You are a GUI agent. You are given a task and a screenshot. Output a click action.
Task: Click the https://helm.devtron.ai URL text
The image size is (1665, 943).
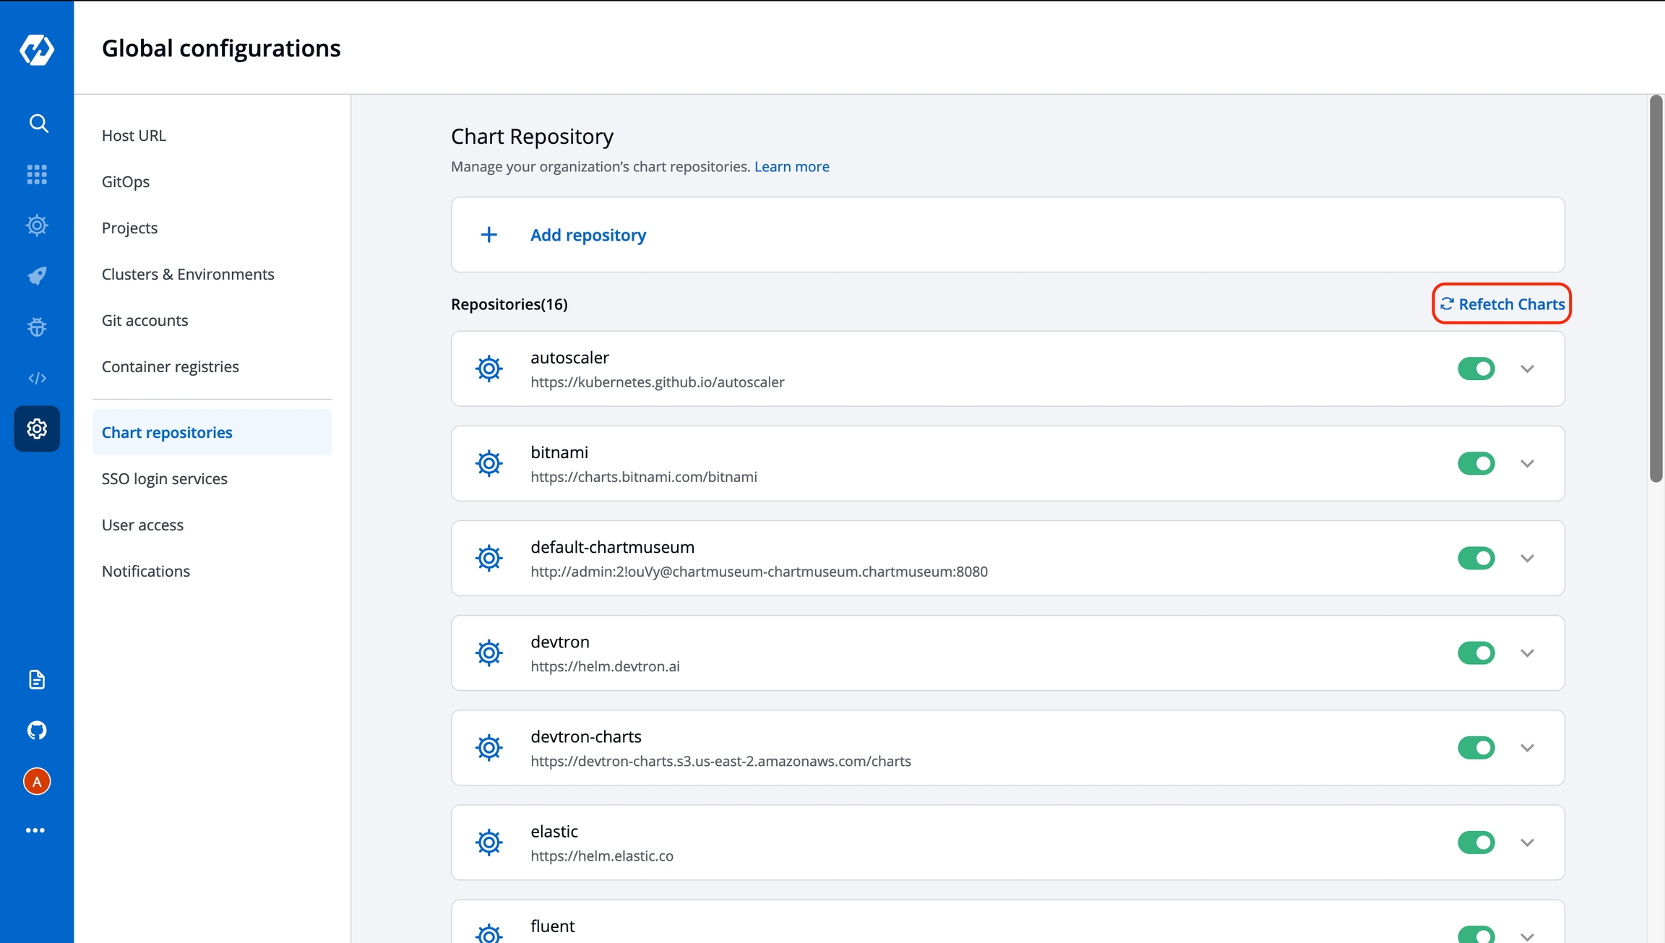(605, 666)
